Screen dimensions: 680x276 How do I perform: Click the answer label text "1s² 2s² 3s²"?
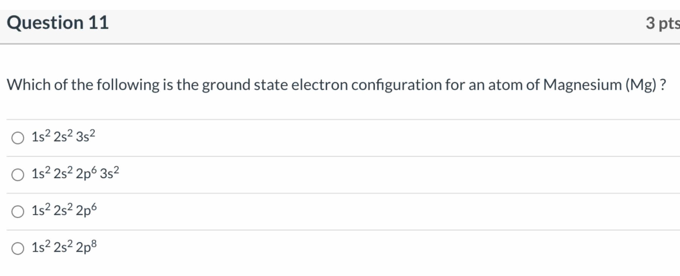point(63,137)
